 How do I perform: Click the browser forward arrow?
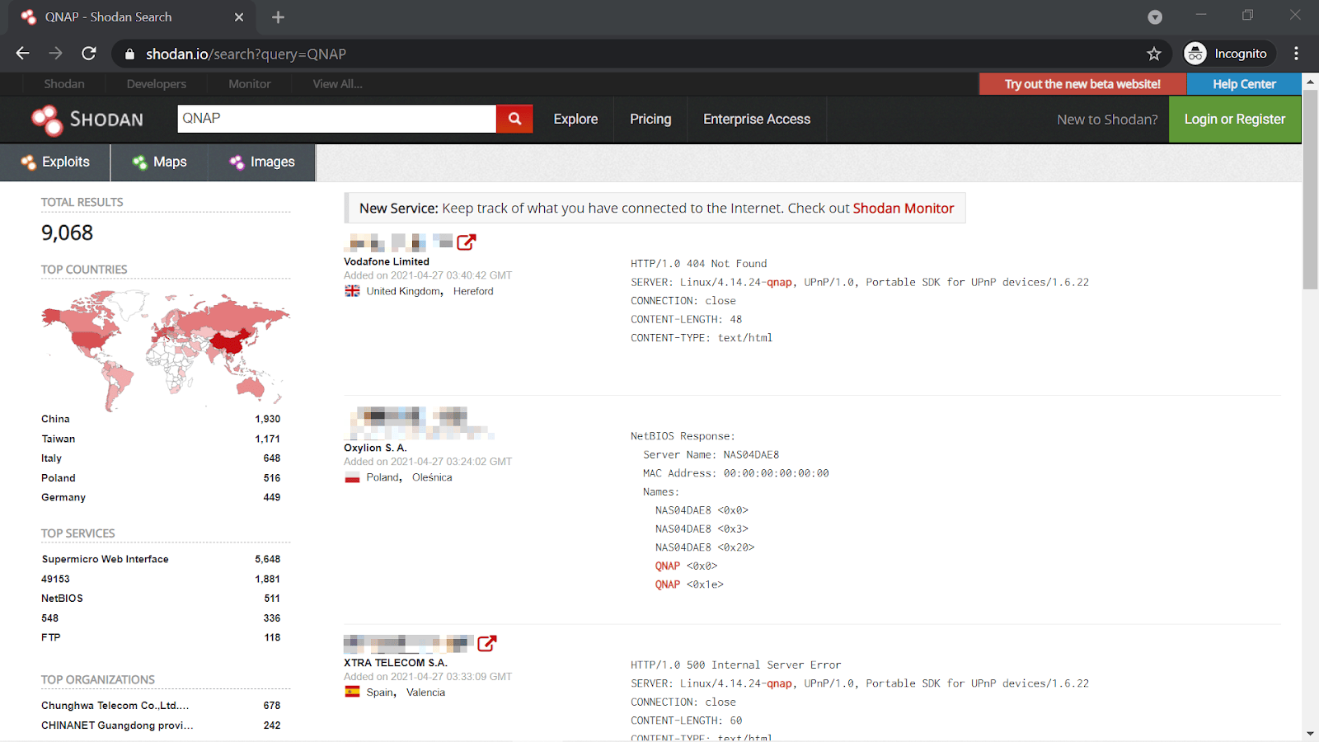(x=55, y=54)
